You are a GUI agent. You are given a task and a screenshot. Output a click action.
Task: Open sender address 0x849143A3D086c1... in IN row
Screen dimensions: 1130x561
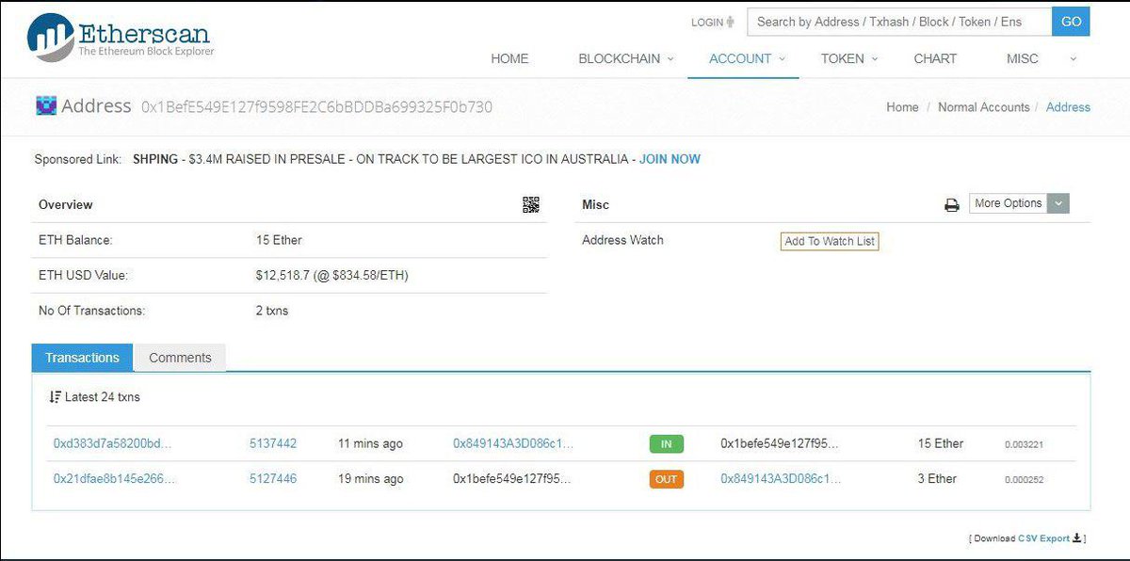click(x=513, y=443)
